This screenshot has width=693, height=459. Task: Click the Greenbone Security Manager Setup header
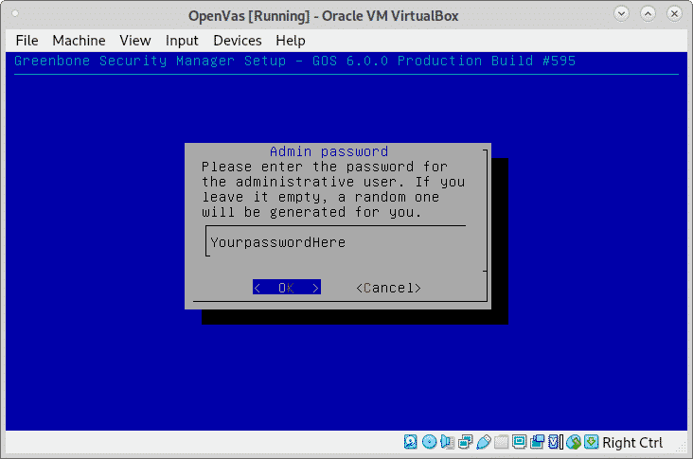294,61
